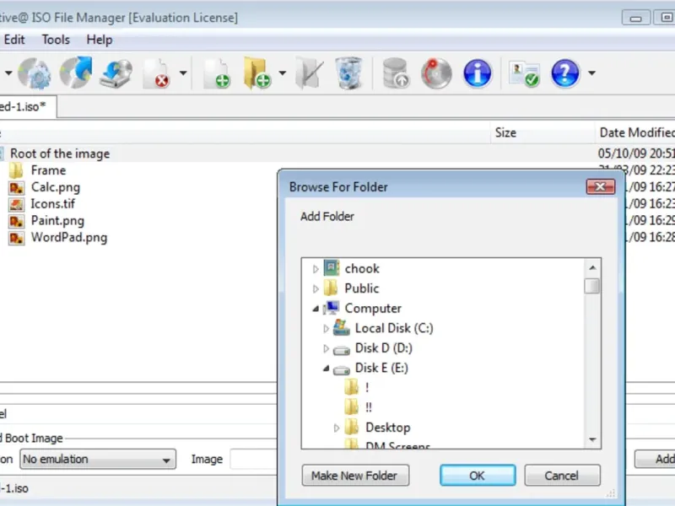The height and width of the screenshot is (506, 675).
Task: Click the add folder icon with green plus
Action: click(257, 73)
